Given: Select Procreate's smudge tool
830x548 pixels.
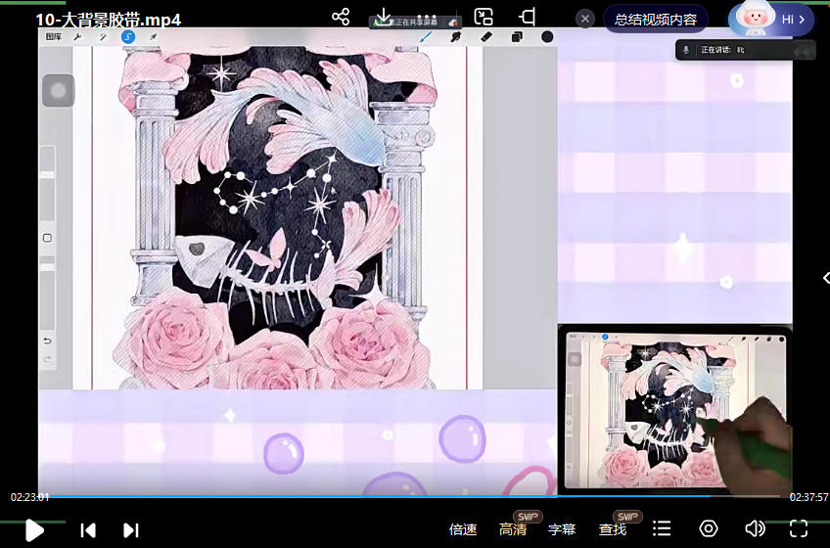Looking at the screenshot, I should pyautogui.click(x=455, y=37).
